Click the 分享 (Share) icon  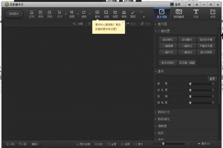(x=78, y=24)
